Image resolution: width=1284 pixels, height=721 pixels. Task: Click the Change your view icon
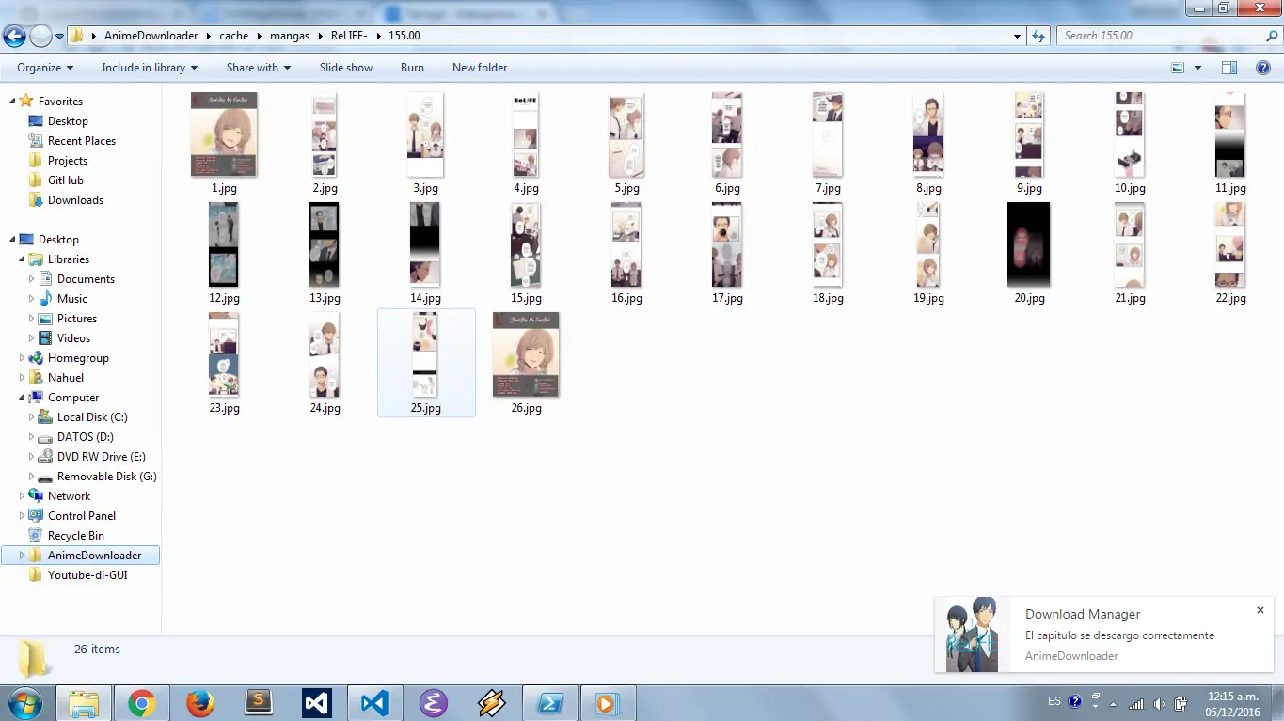pos(1178,68)
